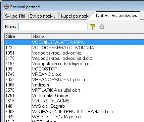Focus the Naziv search input field
The image size is (144, 122).
pyautogui.click(x=53, y=27)
